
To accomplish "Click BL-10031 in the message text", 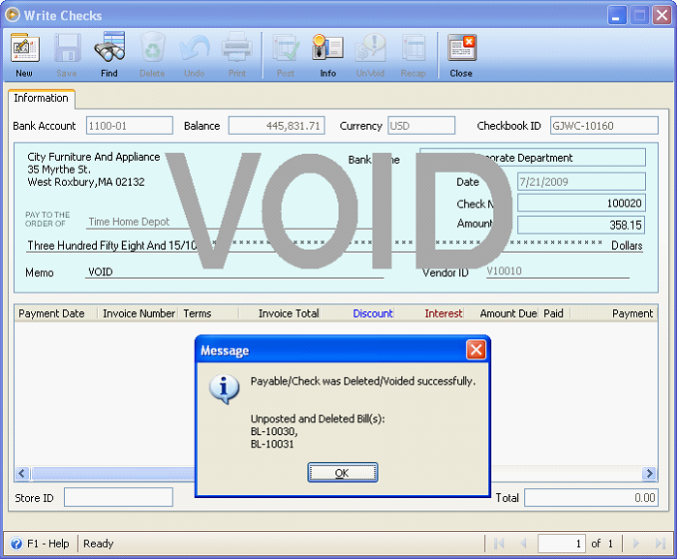I will [x=272, y=444].
